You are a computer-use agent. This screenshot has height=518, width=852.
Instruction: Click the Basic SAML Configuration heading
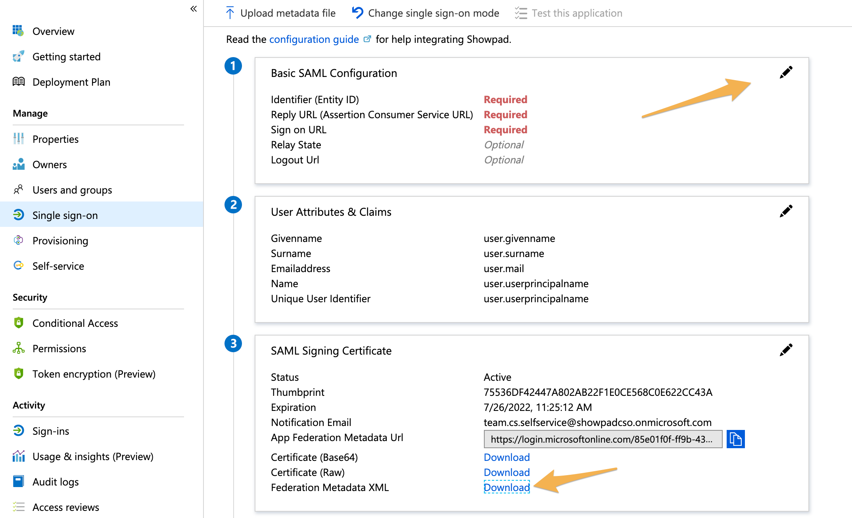[334, 73]
